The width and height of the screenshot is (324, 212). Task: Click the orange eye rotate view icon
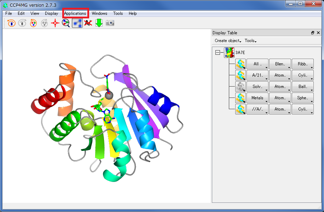(x=12, y=23)
